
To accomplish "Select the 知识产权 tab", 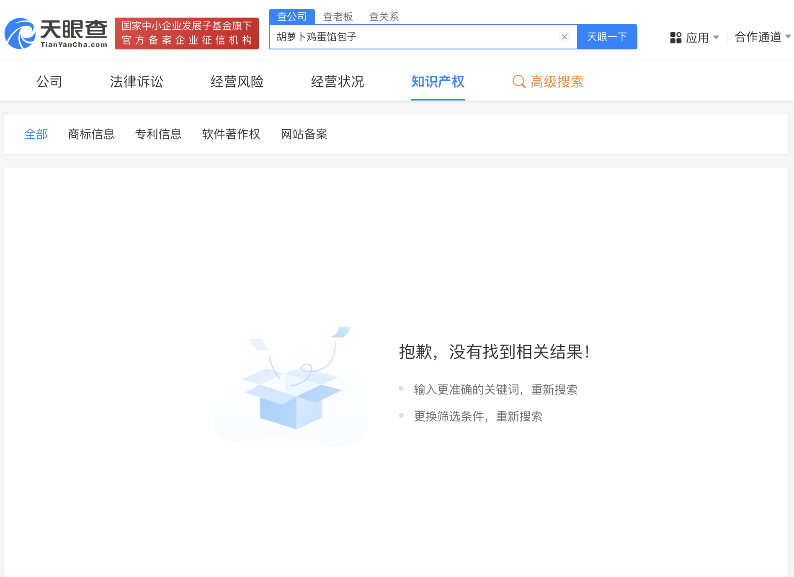I will pos(438,81).
